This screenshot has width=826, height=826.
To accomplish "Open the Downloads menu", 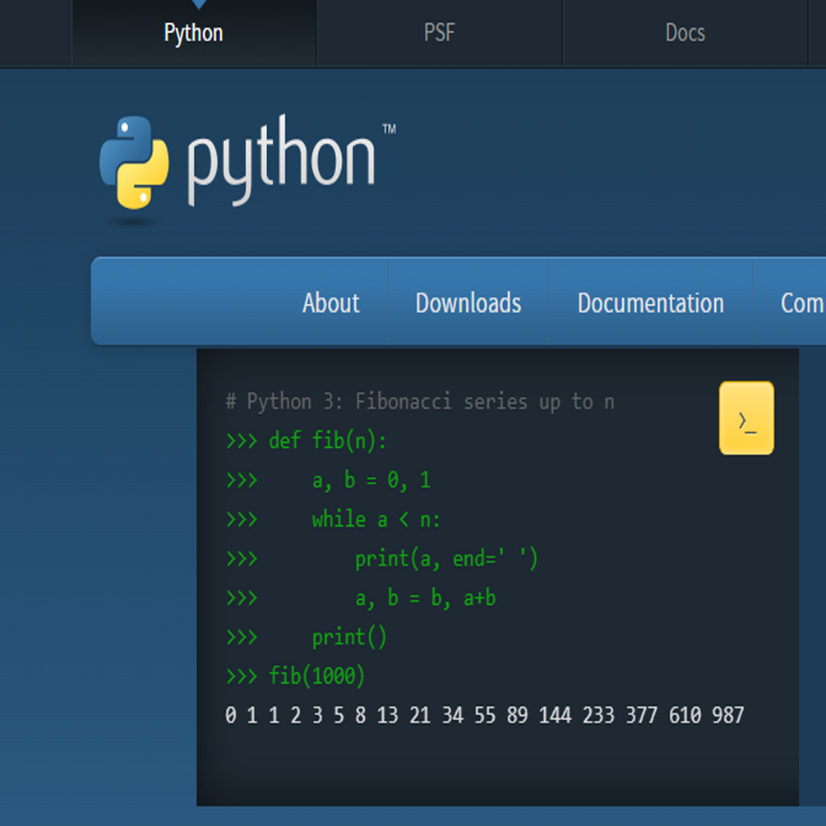I will (468, 302).
